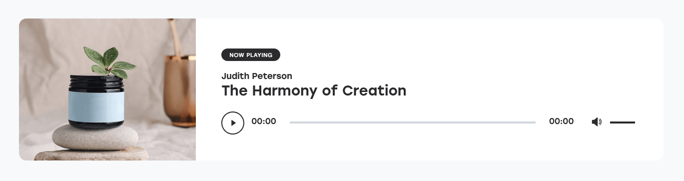Viewport: 684px width, 181px height.
Task: Open artist Judith Peterson
Action: coord(257,76)
